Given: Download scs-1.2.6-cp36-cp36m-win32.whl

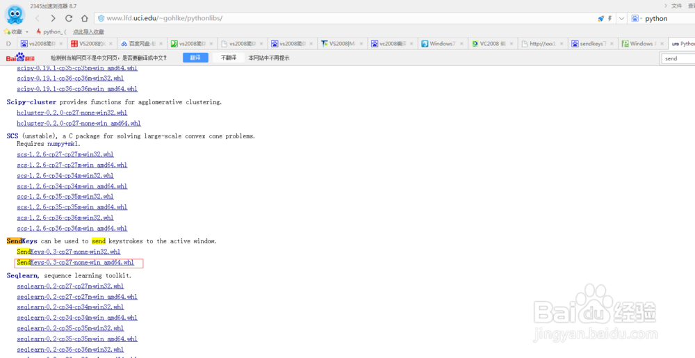Looking at the screenshot, I should click(65, 218).
